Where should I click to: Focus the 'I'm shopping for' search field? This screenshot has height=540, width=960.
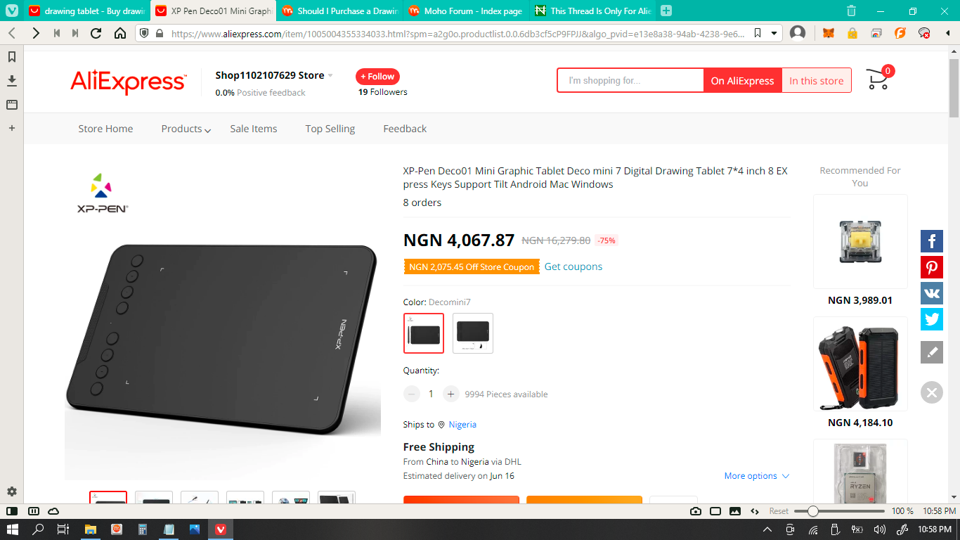(630, 81)
